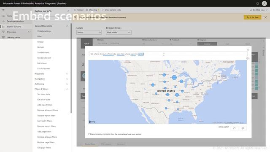Open Learning center navigation item

[x=13, y=37]
